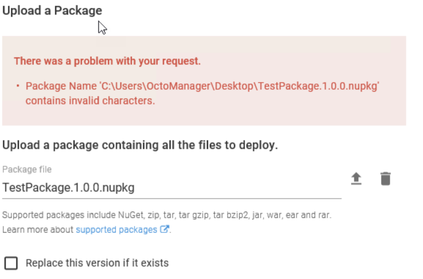The width and height of the screenshot is (423, 279).
Task: Click the upload arrow to browse for a package
Action: coord(356,179)
